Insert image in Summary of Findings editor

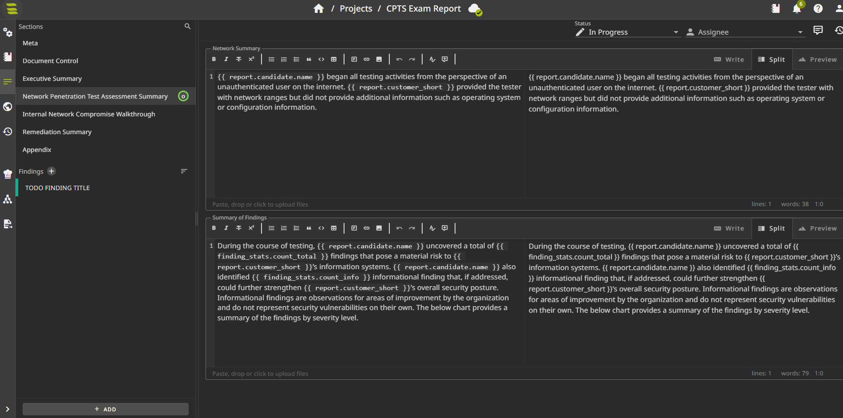point(379,228)
